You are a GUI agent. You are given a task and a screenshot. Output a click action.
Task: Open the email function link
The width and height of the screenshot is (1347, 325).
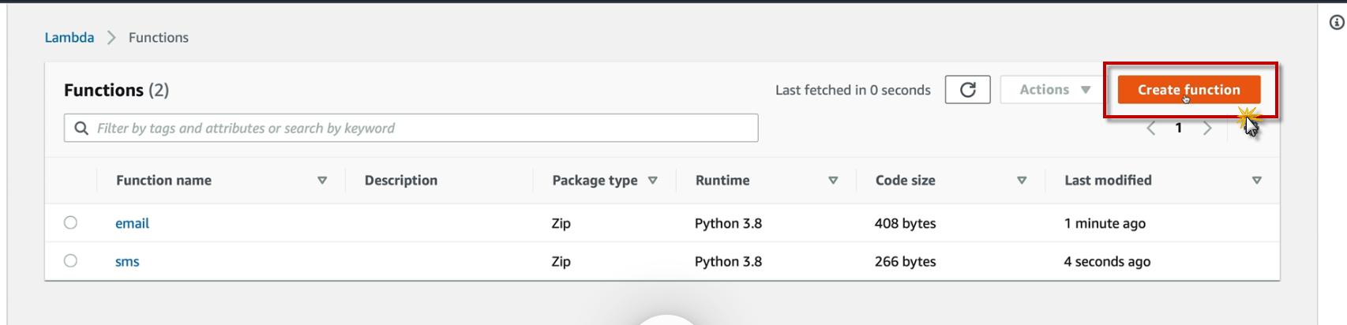point(132,224)
